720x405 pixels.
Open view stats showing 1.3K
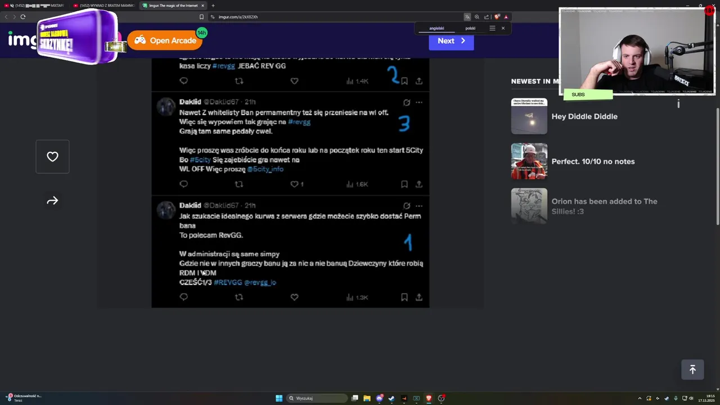pos(357,297)
